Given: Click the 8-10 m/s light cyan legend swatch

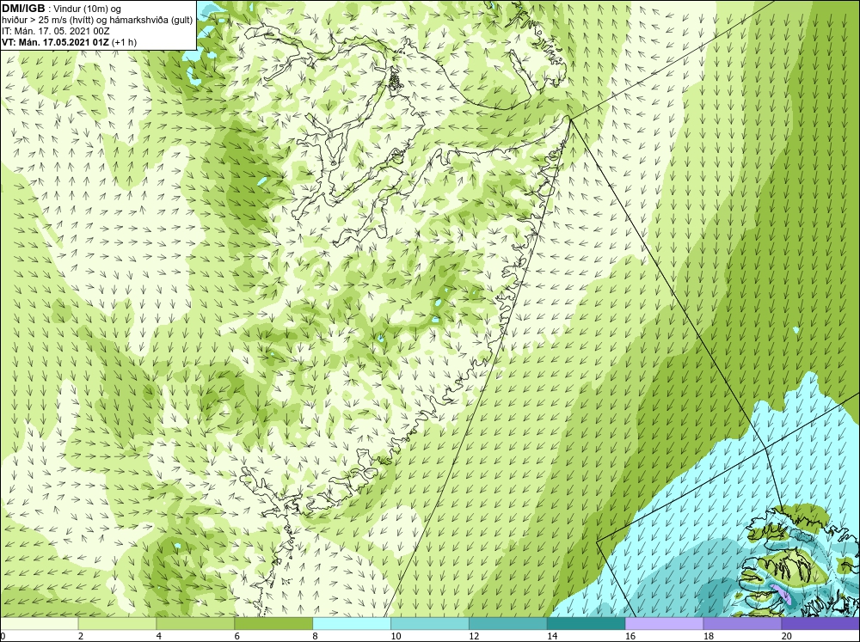Looking at the screenshot, I should tap(352, 624).
